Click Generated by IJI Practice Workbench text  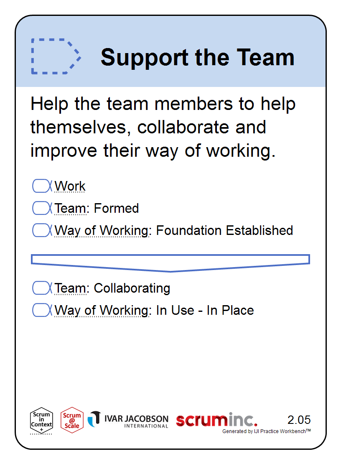pyautogui.click(x=267, y=431)
